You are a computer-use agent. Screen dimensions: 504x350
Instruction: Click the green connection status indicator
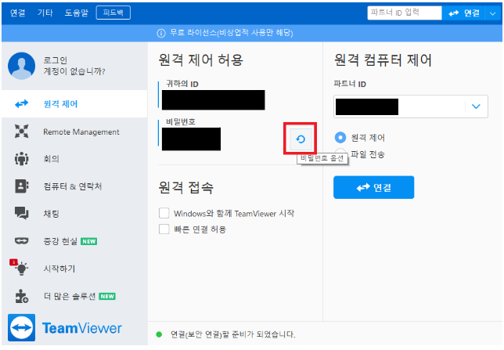click(159, 334)
